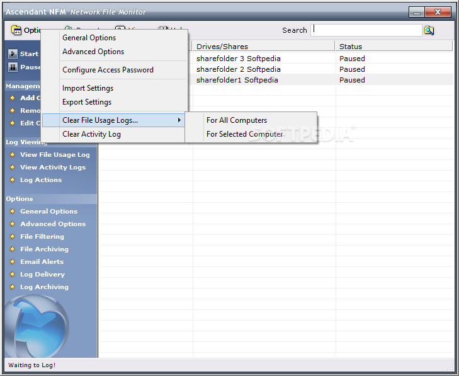Click inside the Search text field
This screenshot has height=376, width=459.
click(x=366, y=30)
